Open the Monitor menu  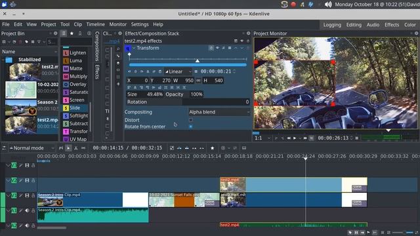pyautogui.click(x=118, y=24)
